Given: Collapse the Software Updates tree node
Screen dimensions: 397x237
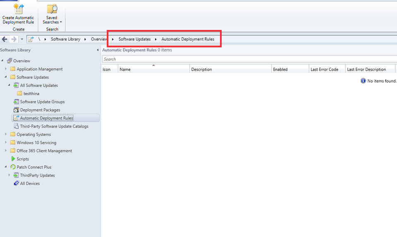Looking at the screenshot, I should pyautogui.click(x=6, y=77).
